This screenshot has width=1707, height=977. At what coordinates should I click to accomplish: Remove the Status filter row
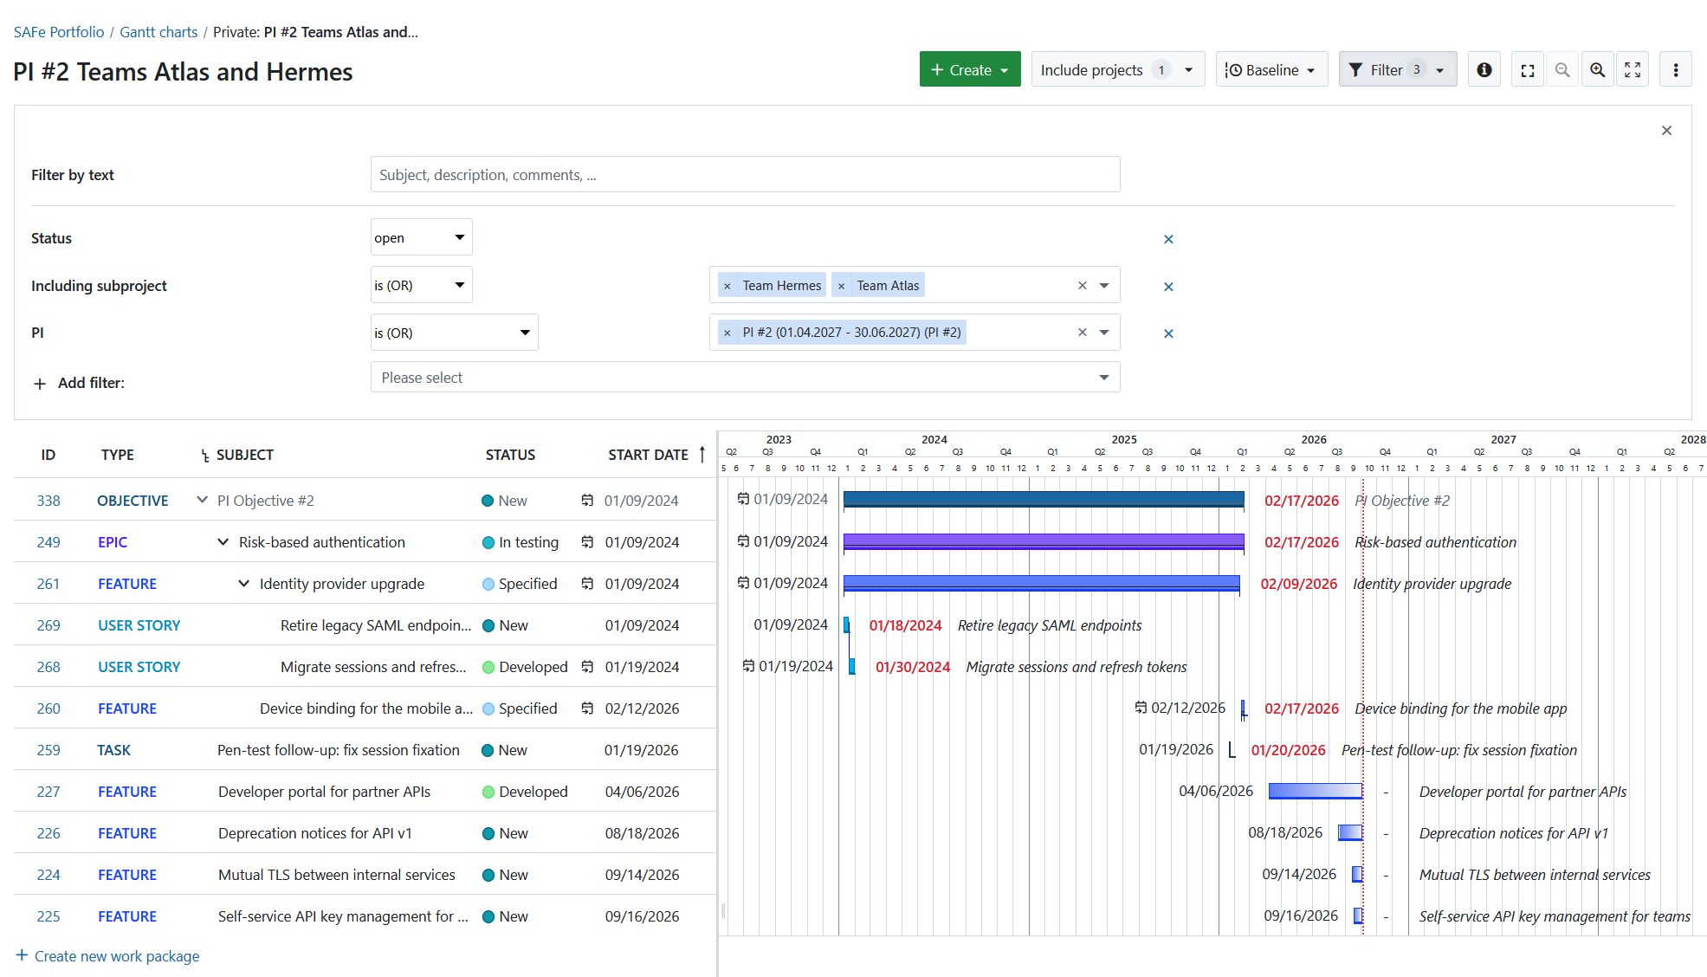(1168, 239)
